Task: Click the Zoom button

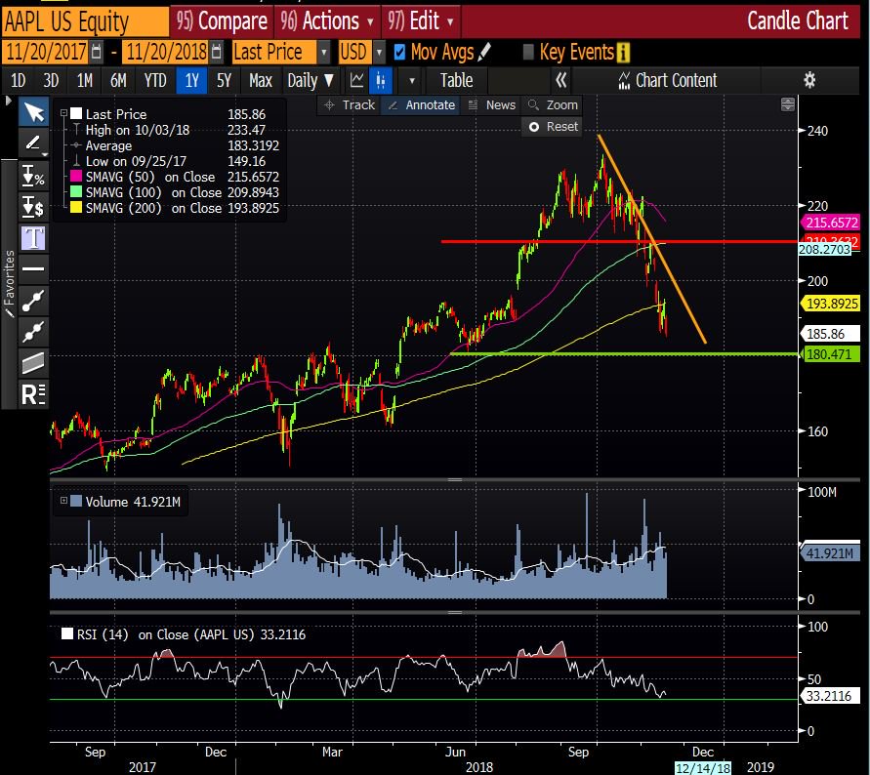Action: click(x=553, y=104)
